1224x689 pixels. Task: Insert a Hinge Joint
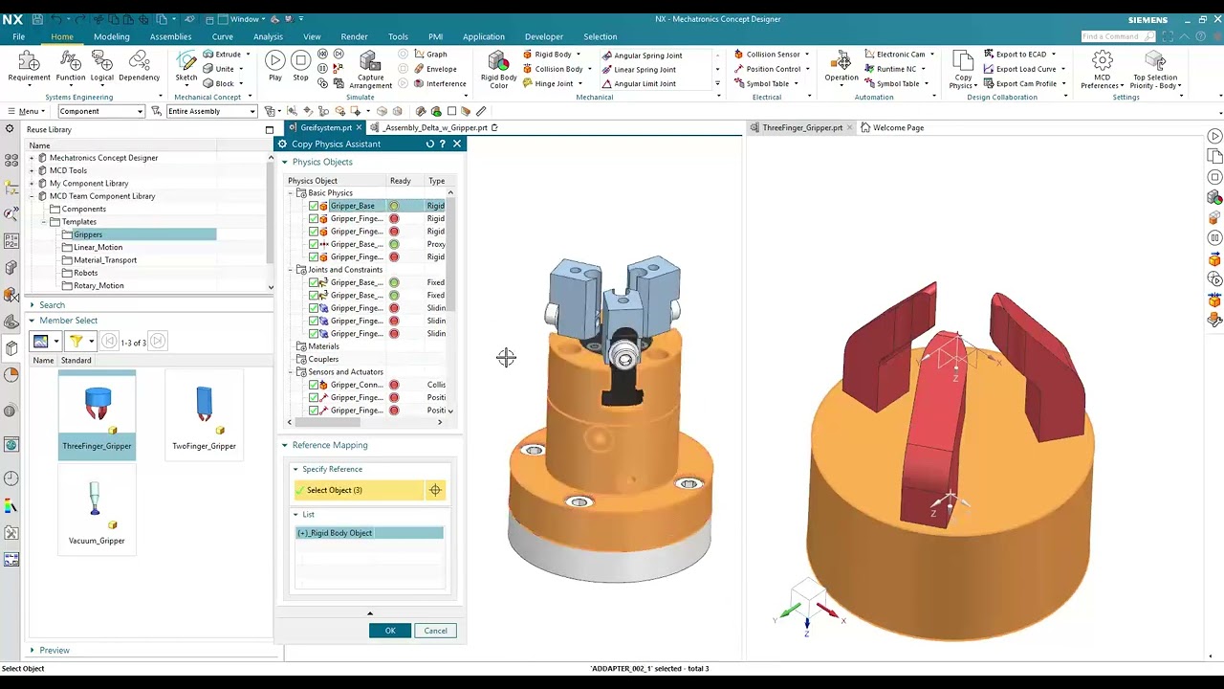point(548,83)
